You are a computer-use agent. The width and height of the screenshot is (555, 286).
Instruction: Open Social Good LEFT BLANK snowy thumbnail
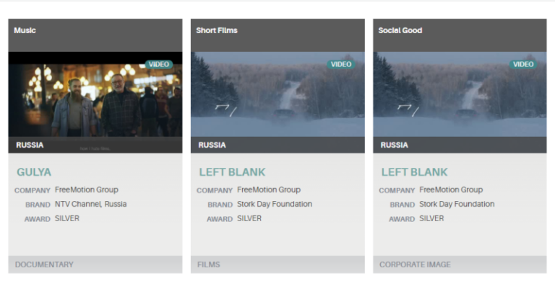(x=460, y=94)
